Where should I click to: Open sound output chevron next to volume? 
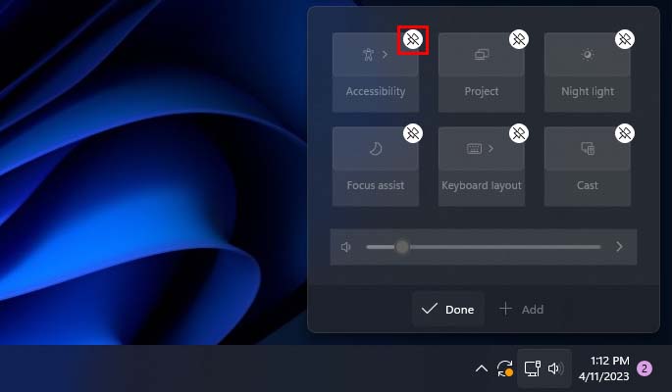[619, 247]
